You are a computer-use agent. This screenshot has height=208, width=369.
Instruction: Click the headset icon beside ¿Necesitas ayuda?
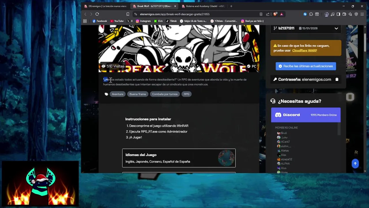273,101
